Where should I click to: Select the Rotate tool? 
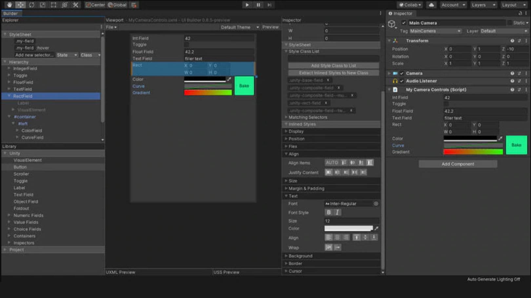click(31, 5)
